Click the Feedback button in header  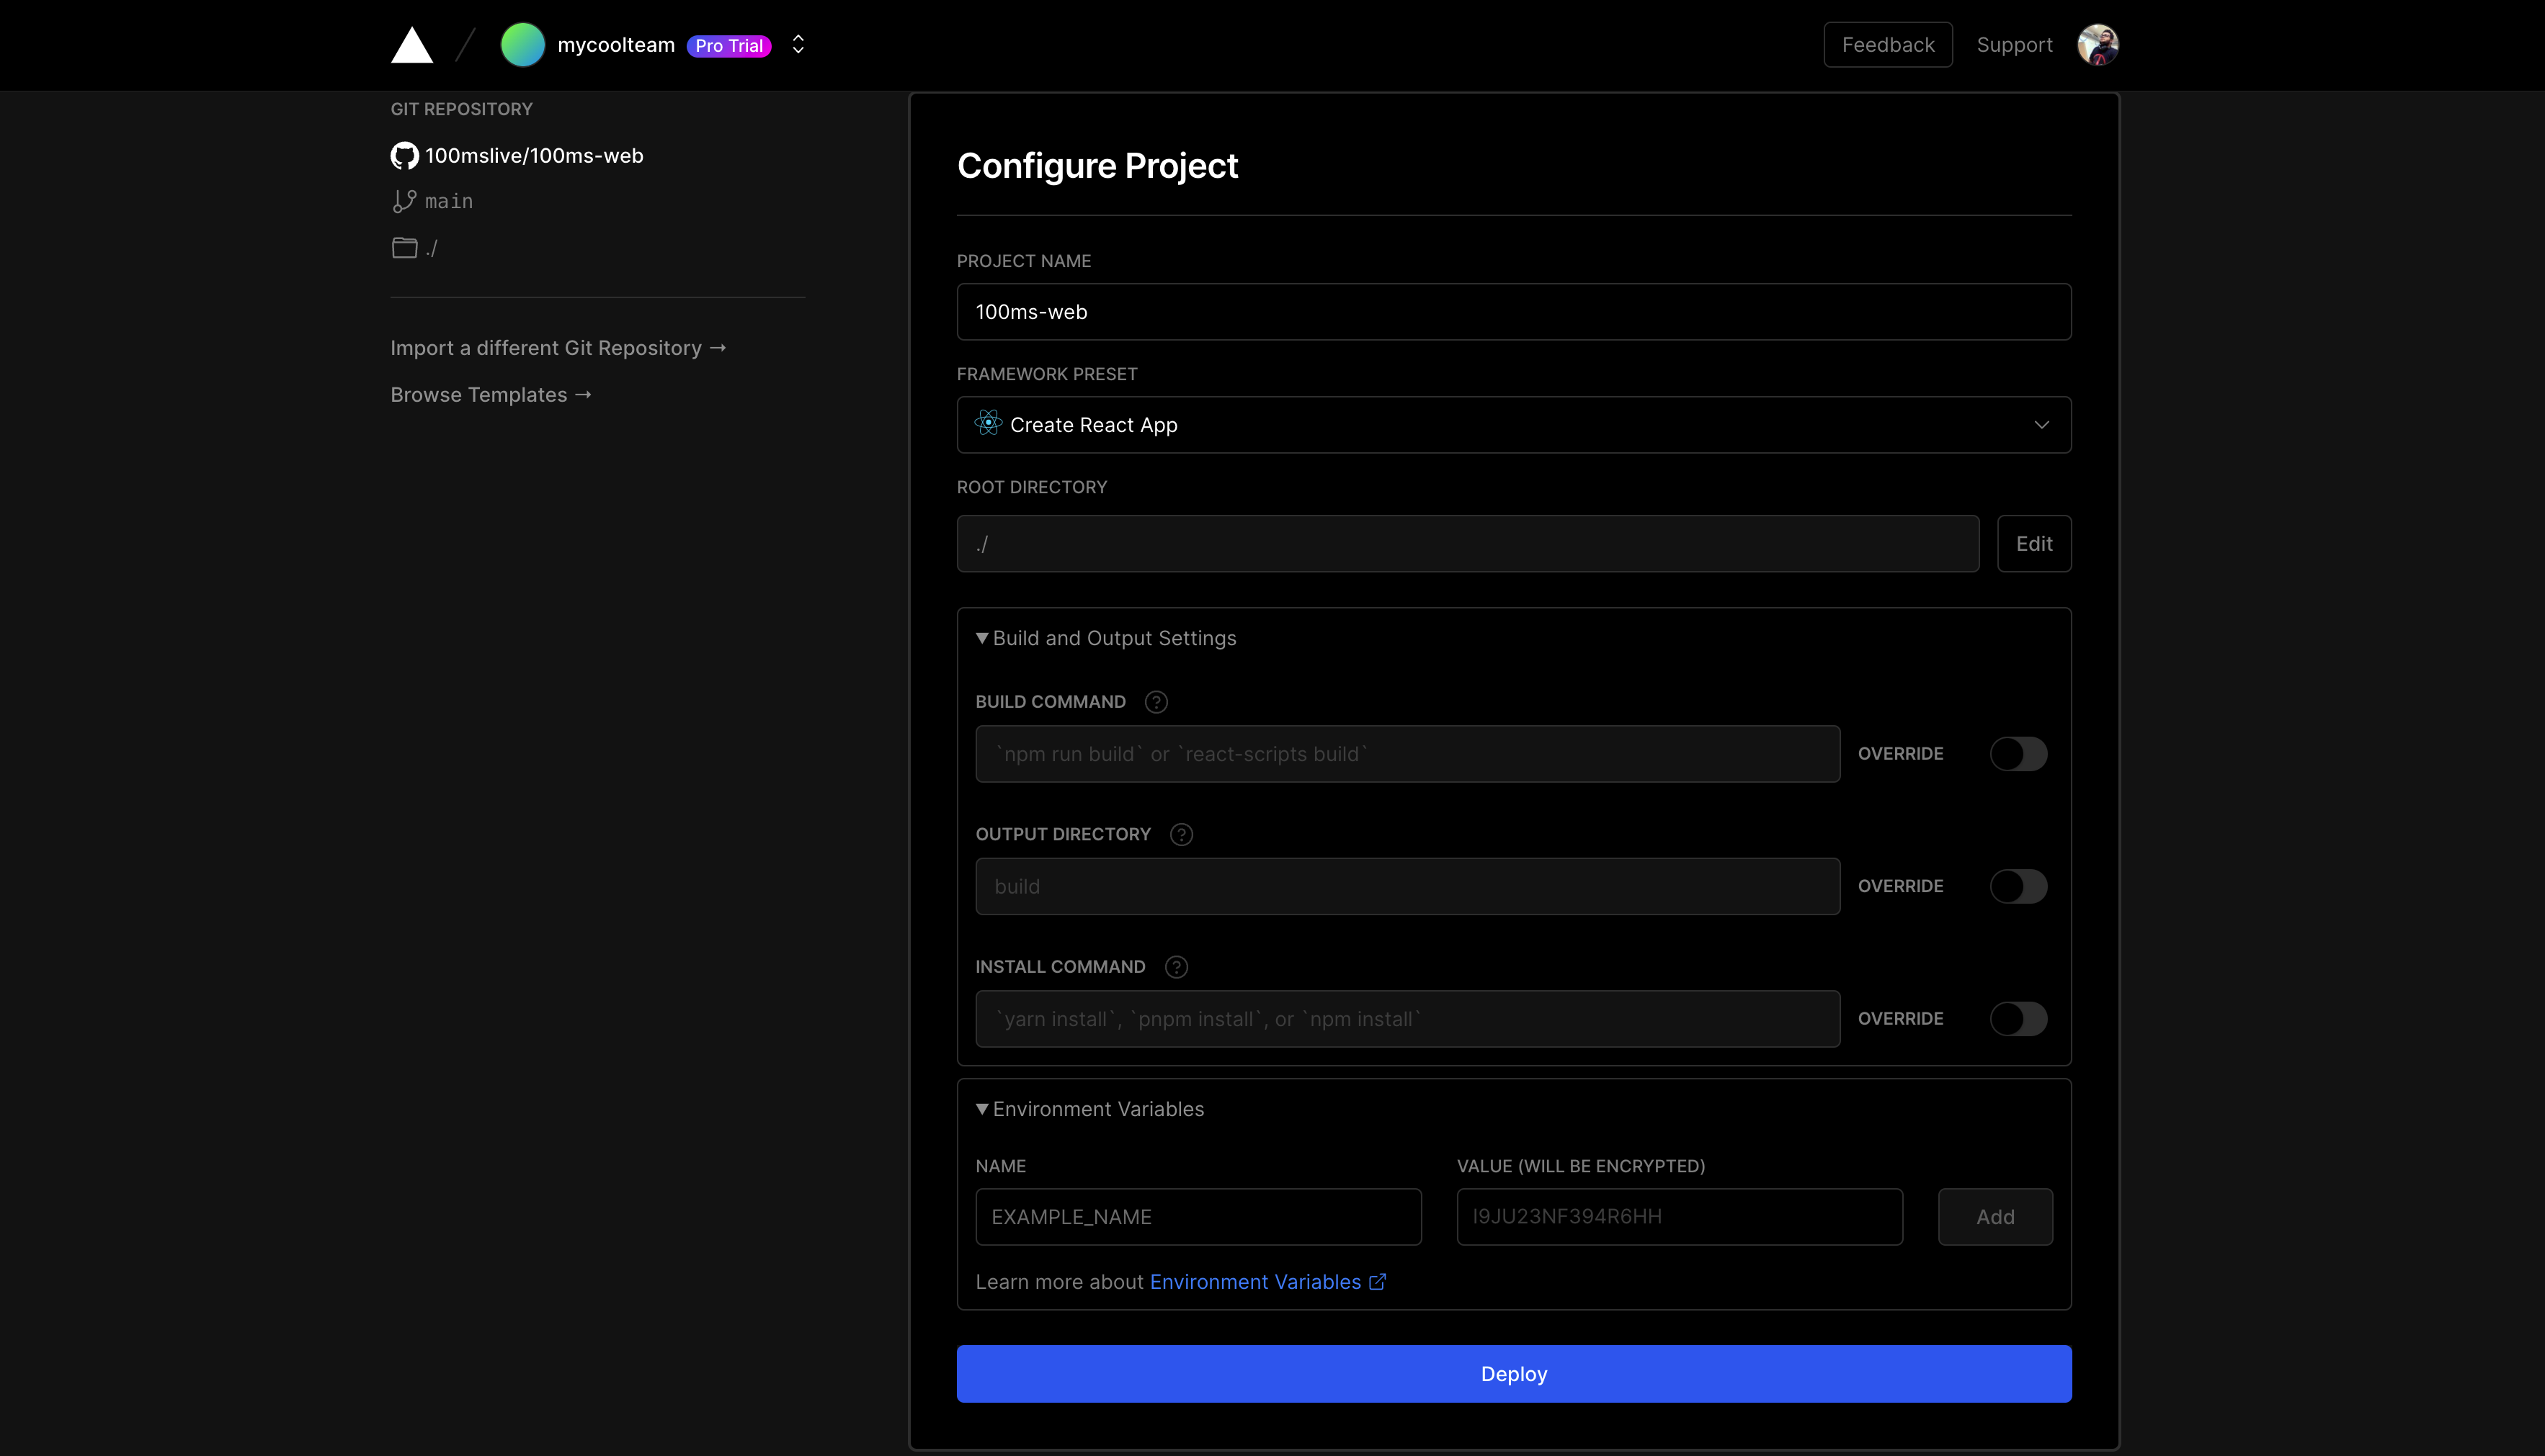[x=1886, y=45]
